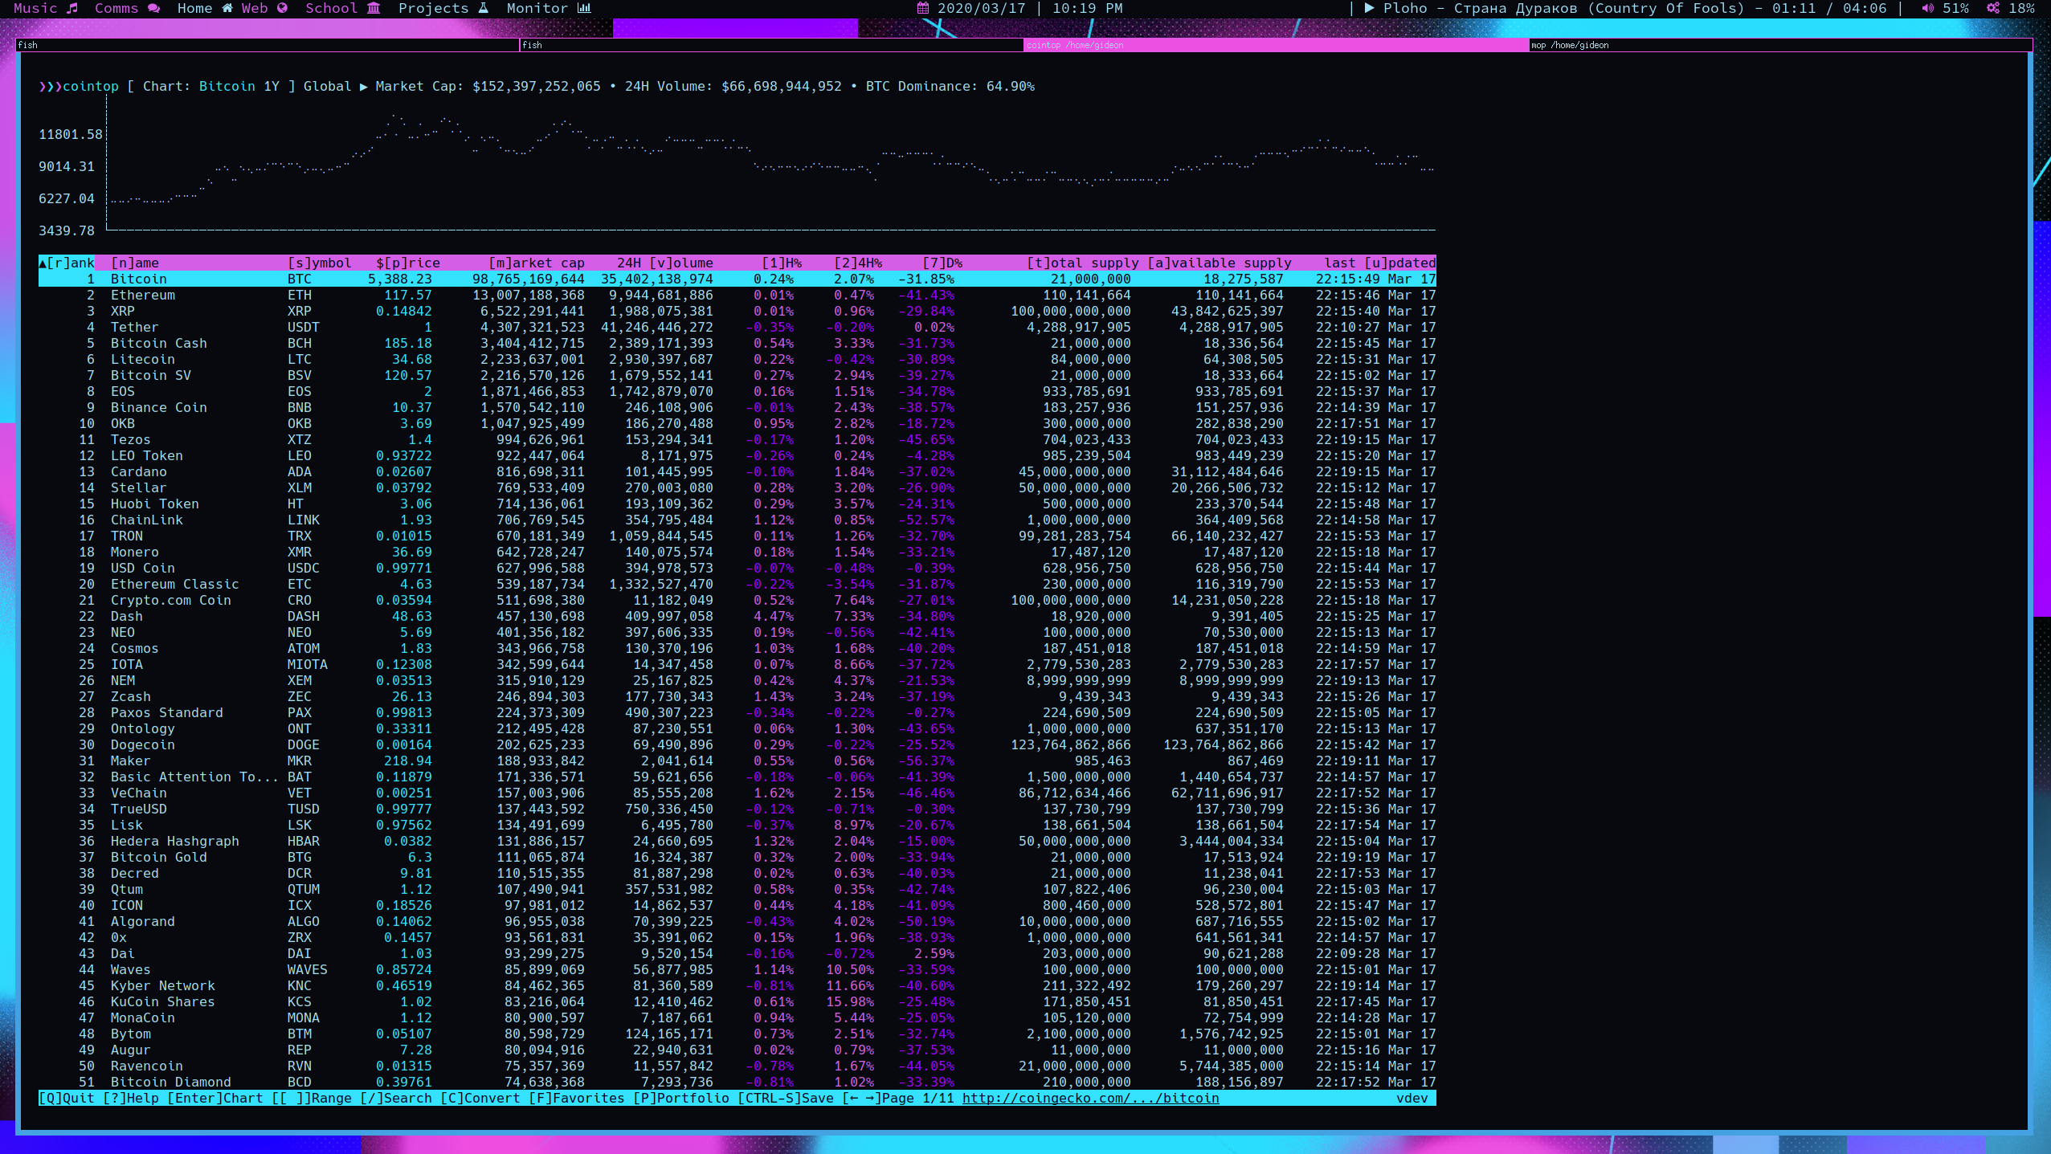Click the calendar icon beside the date
Screen dimensions: 2051x1154
coord(923,8)
